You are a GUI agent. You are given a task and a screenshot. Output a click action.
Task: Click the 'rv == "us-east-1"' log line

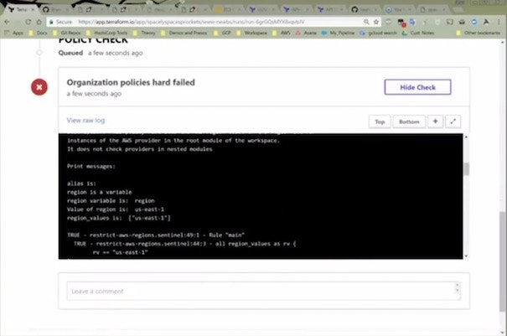pos(120,252)
